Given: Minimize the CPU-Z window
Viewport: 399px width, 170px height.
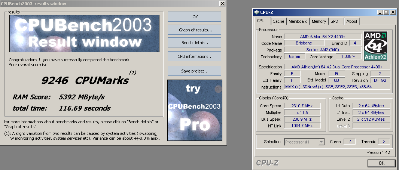Looking at the screenshot, I should click(x=380, y=12).
